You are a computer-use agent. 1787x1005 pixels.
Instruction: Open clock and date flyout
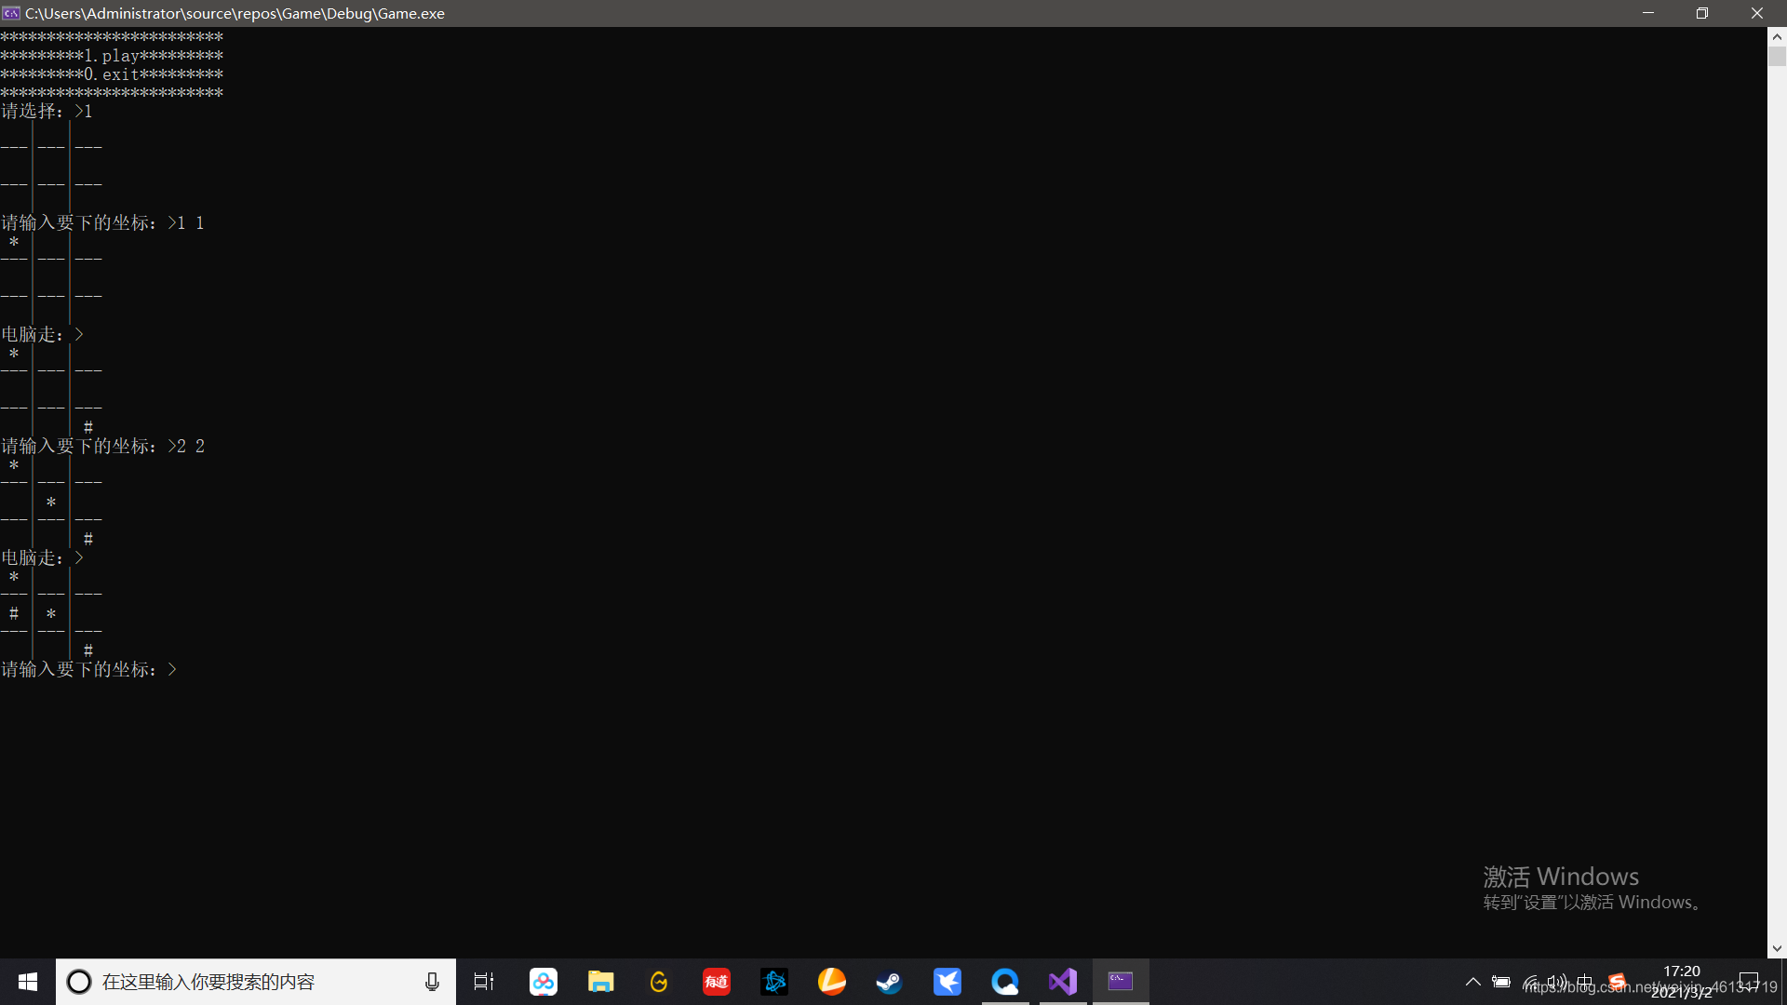(x=1681, y=982)
